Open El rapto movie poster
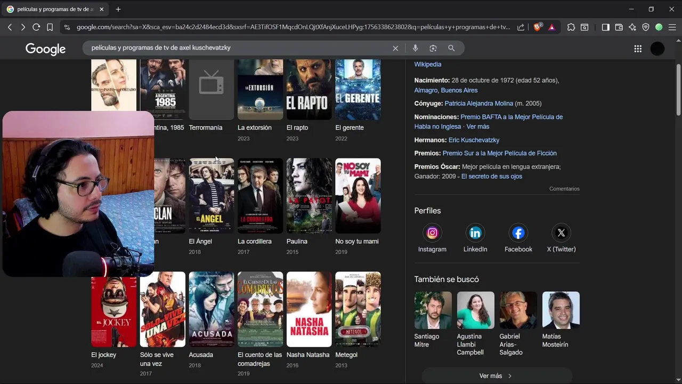 click(x=309, y=89)
